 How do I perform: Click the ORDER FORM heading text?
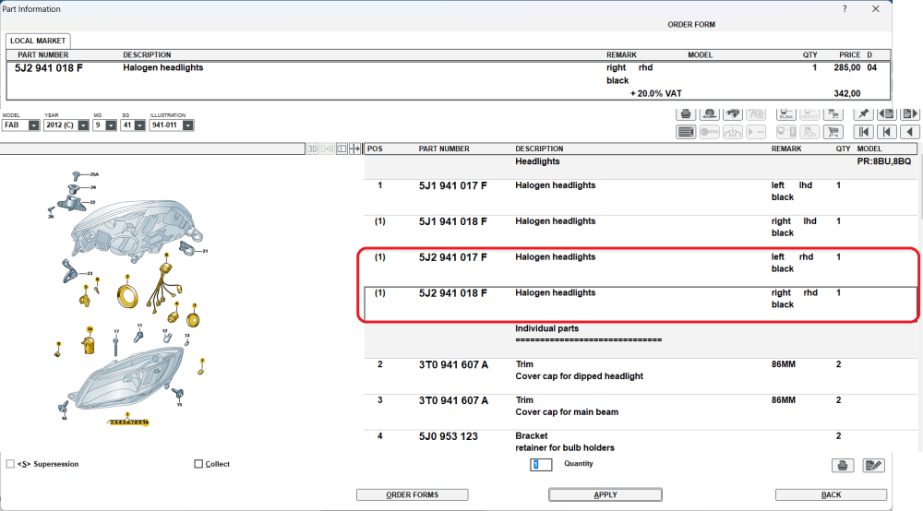click(x=691, y=25)
